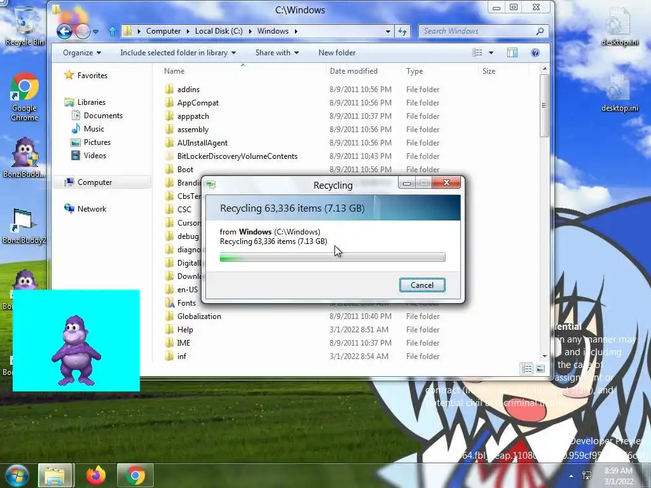The image size is (651, 488).
Task: Select BitLockerDiscoveryVolumeContents folder
Action: (x=237, y=156)
